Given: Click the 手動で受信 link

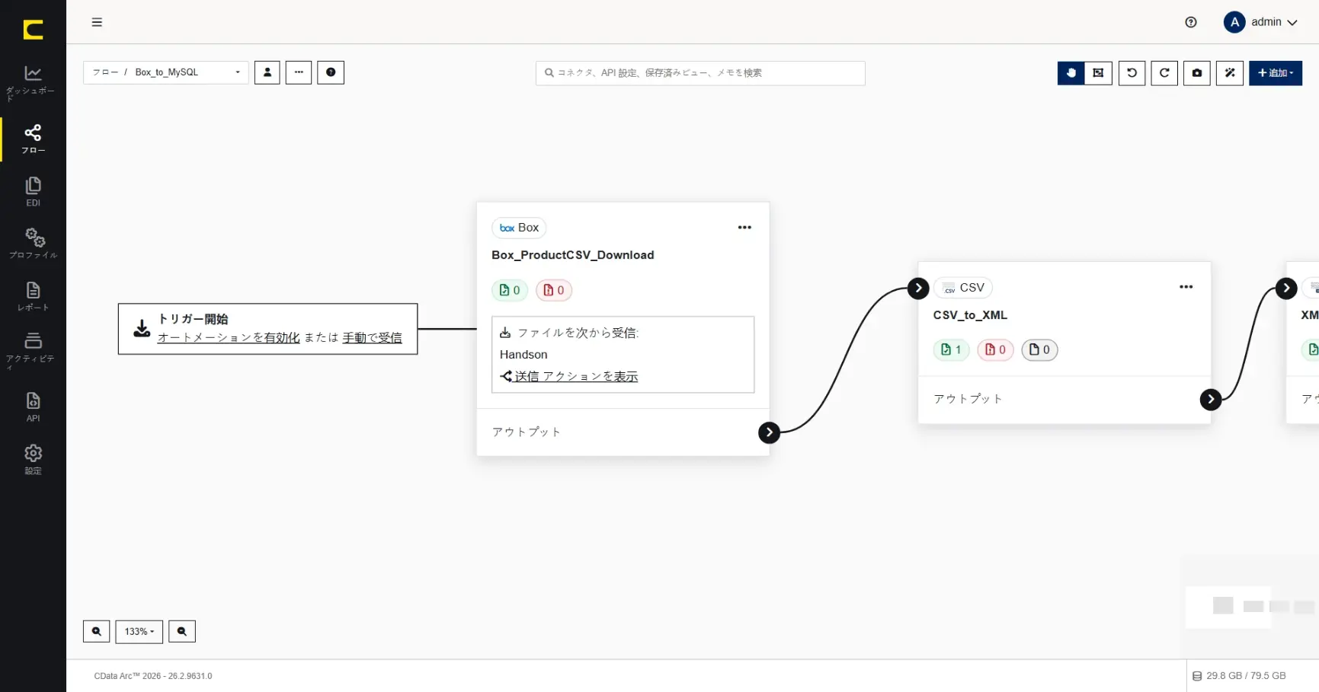Looking at the screenshot, I should coord(372,337).
